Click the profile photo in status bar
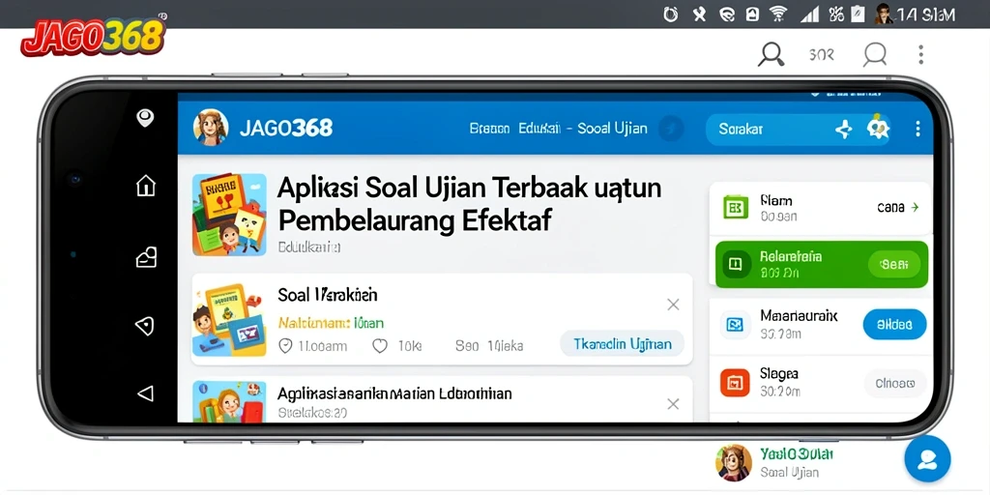 [884, 14]
